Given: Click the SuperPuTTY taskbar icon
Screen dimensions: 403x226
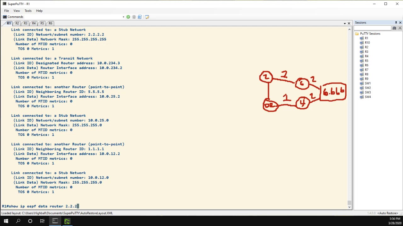Looking at the screenshot, I should coord(55,221).
